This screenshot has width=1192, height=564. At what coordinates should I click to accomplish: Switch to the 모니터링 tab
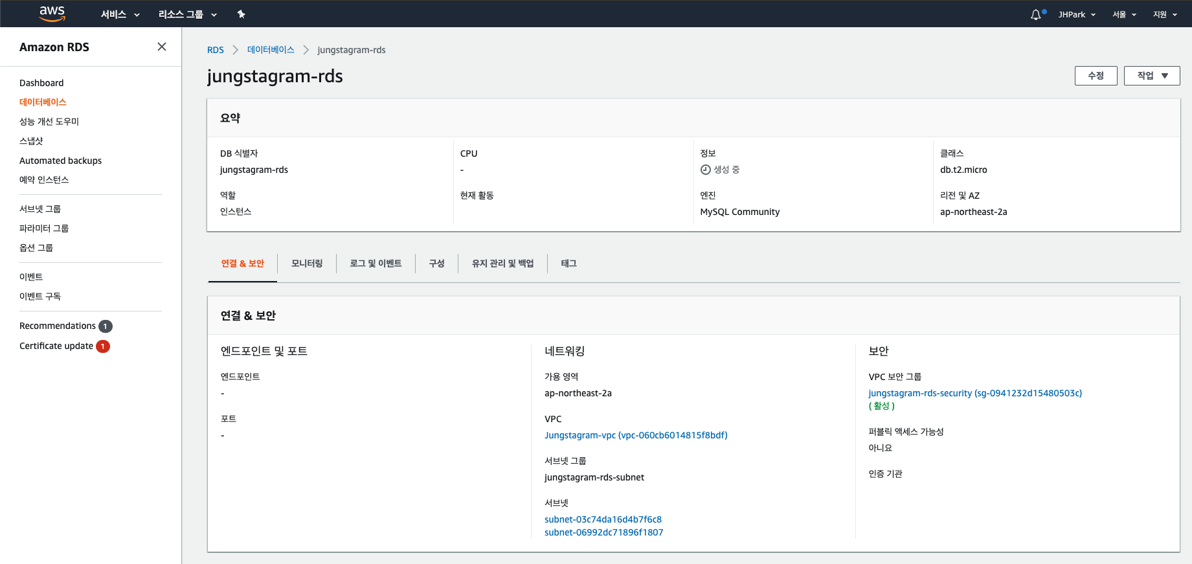[307, 264]
